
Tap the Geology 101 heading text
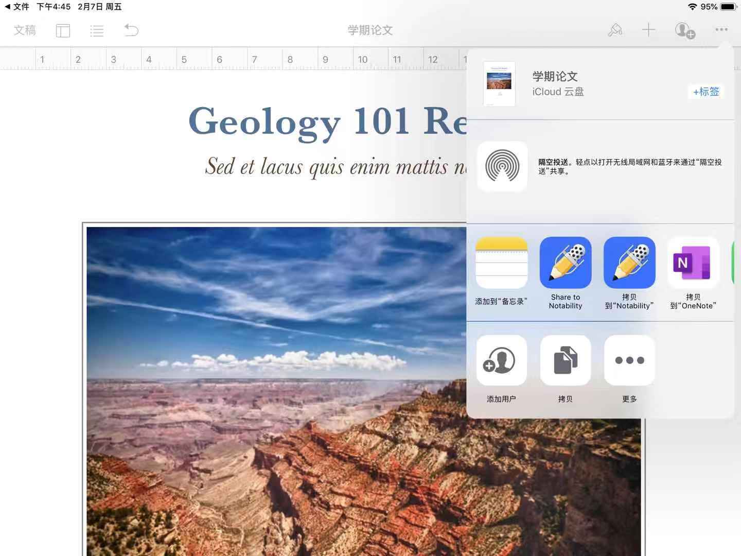(x=328, y=123)
